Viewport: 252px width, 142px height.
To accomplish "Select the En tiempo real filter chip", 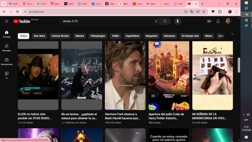I will tap(190, 36).
